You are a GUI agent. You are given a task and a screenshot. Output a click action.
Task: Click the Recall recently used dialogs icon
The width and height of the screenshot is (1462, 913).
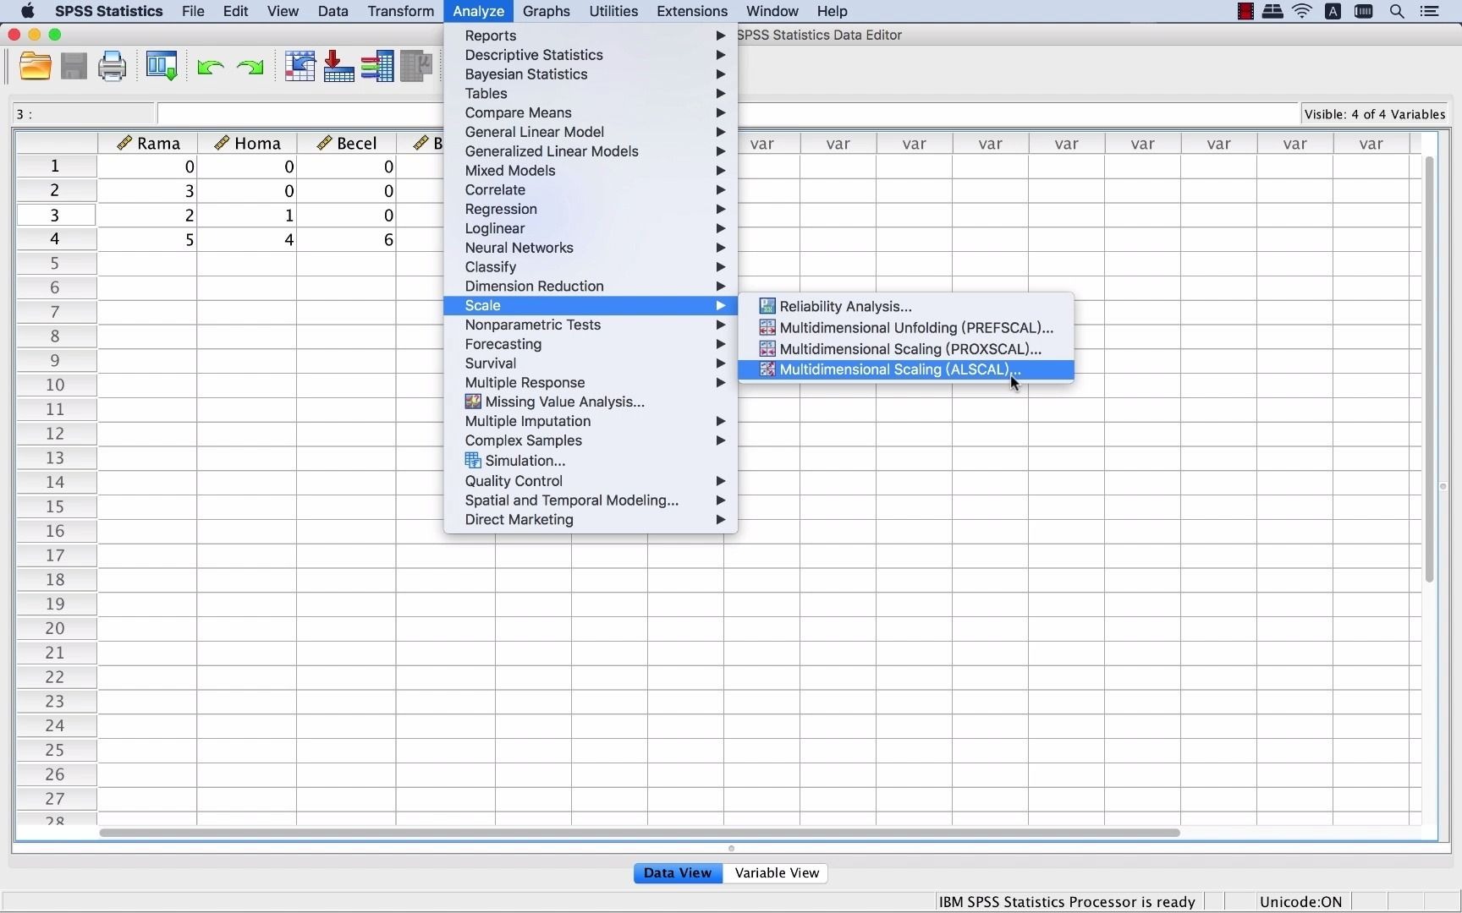[161, 66]
